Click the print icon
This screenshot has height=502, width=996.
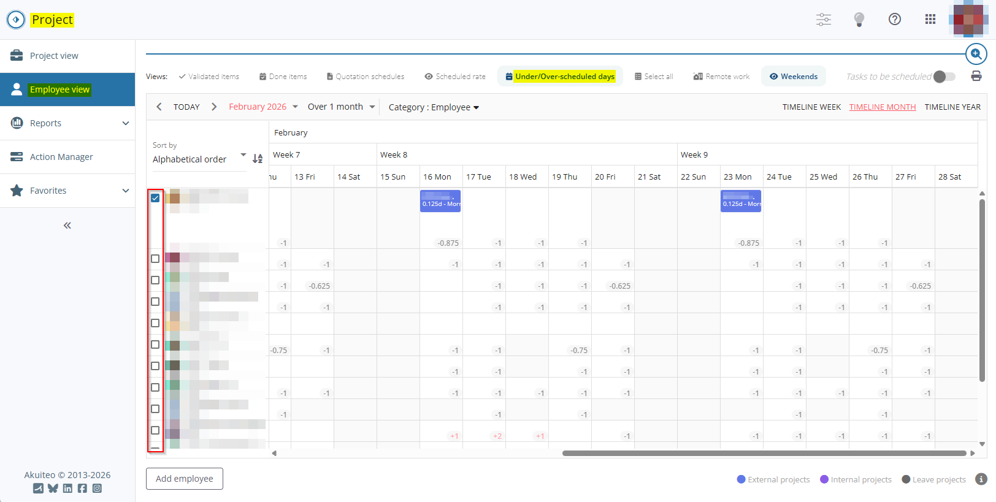(976, 76)
